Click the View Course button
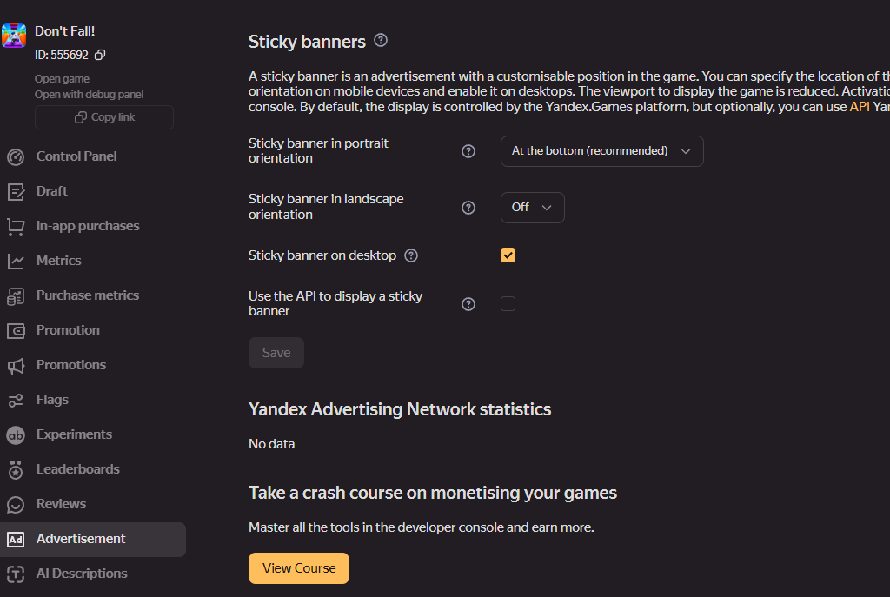The width and height of the screenshot is (890, 597). [299, 568]
